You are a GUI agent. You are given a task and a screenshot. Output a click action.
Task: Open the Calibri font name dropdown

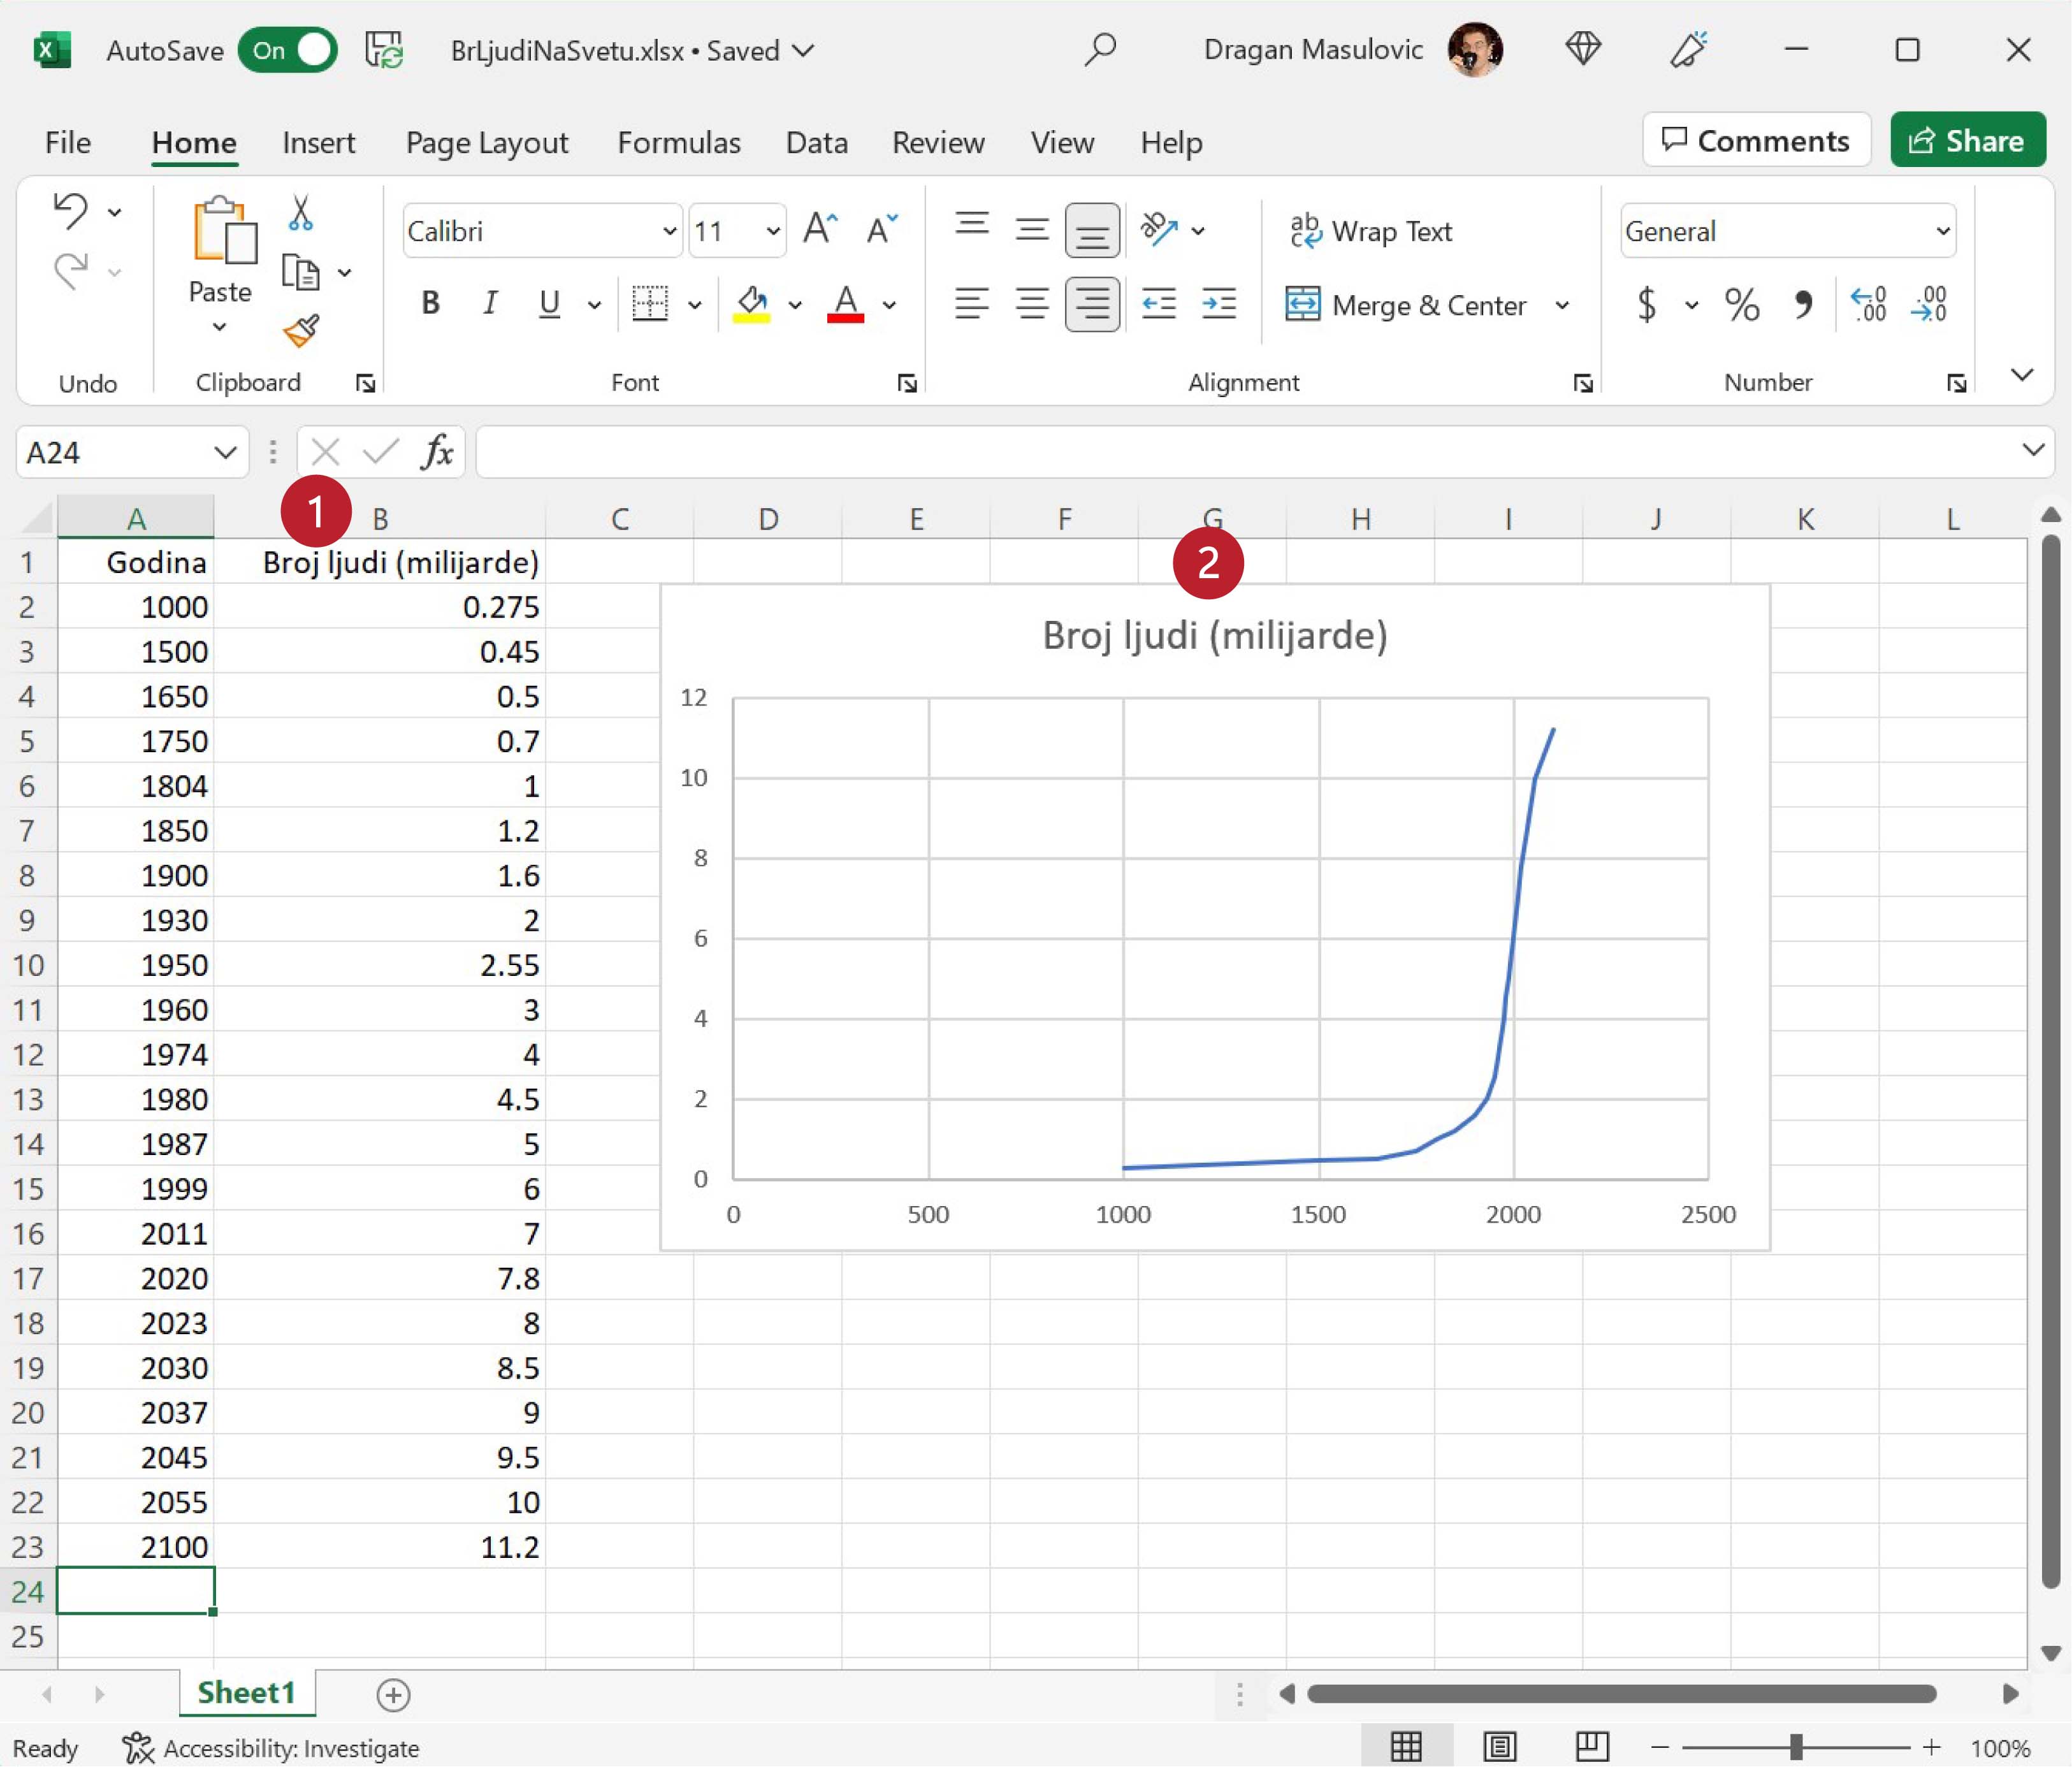(669, 231)
